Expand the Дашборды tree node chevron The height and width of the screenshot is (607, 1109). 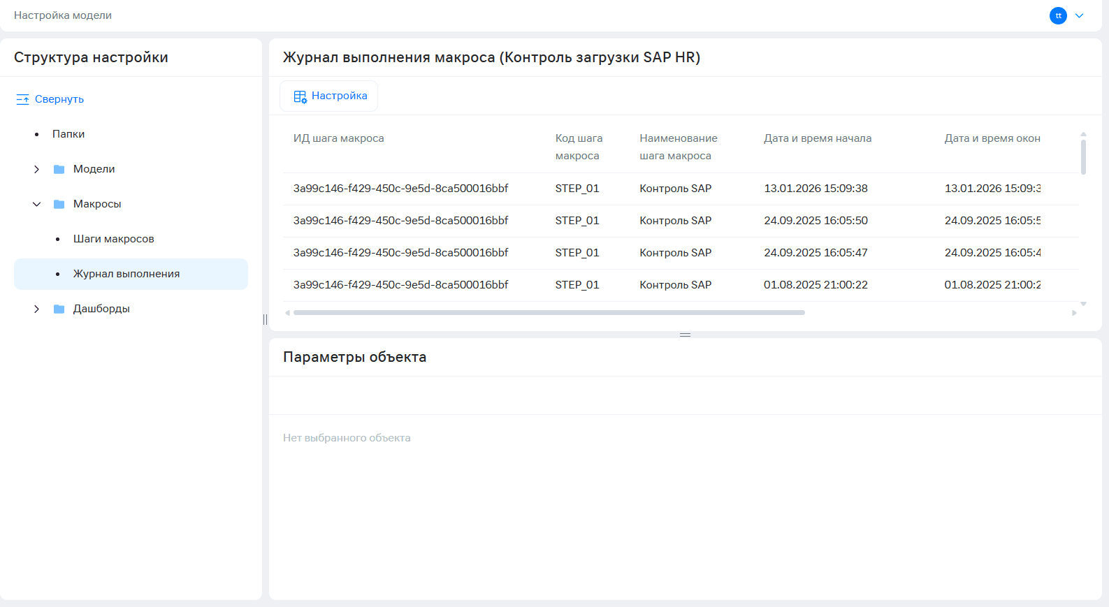[36, 309]
